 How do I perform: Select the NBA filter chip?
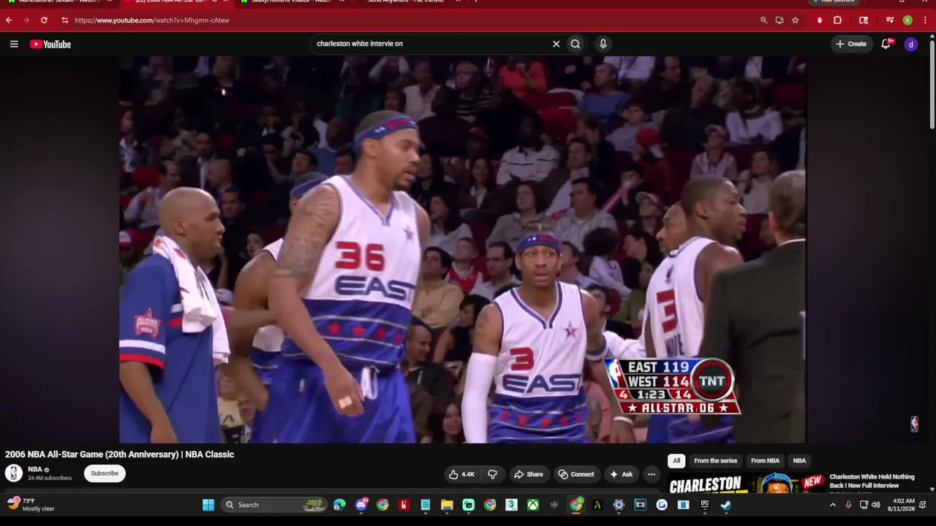pos(799,460)
